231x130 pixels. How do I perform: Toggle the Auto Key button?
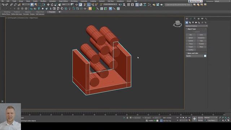click(x=200, y=118)
